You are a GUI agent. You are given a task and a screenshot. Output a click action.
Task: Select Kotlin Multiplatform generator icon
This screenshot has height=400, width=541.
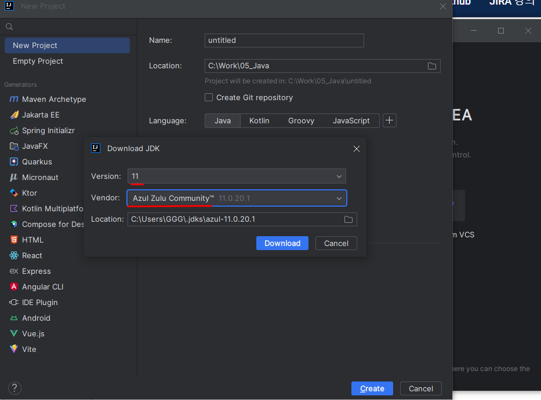[x=14, y=208]
